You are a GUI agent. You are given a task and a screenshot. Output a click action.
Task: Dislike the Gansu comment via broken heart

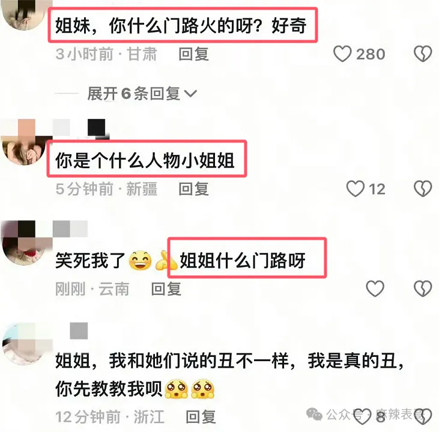[423, 54]
